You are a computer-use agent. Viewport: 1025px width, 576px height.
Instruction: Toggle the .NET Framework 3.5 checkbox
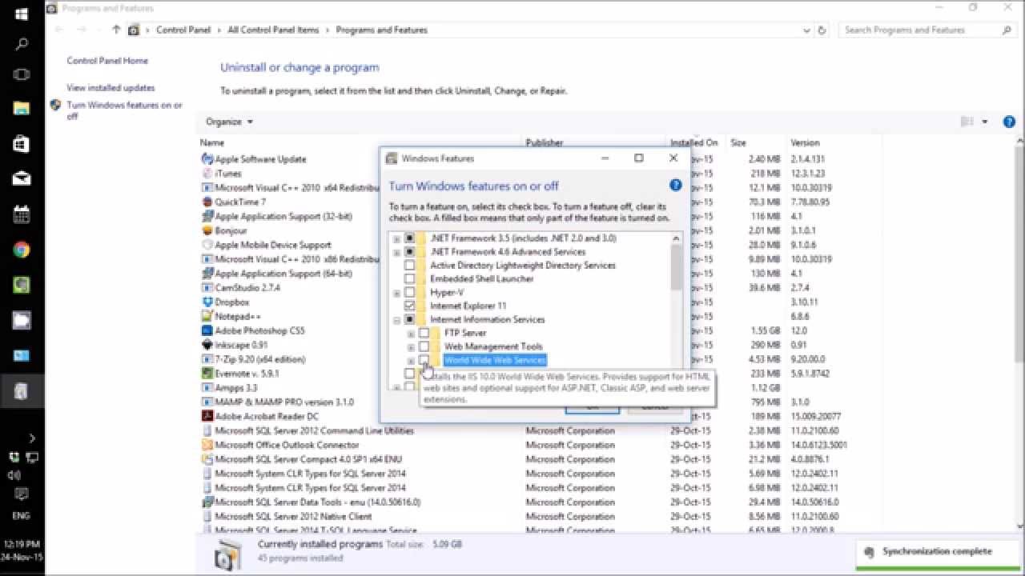410,238
